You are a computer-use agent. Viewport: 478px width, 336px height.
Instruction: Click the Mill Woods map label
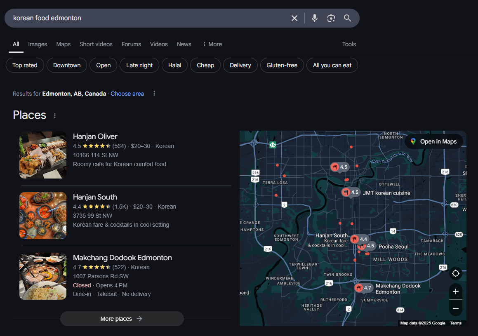coord(391,260)
